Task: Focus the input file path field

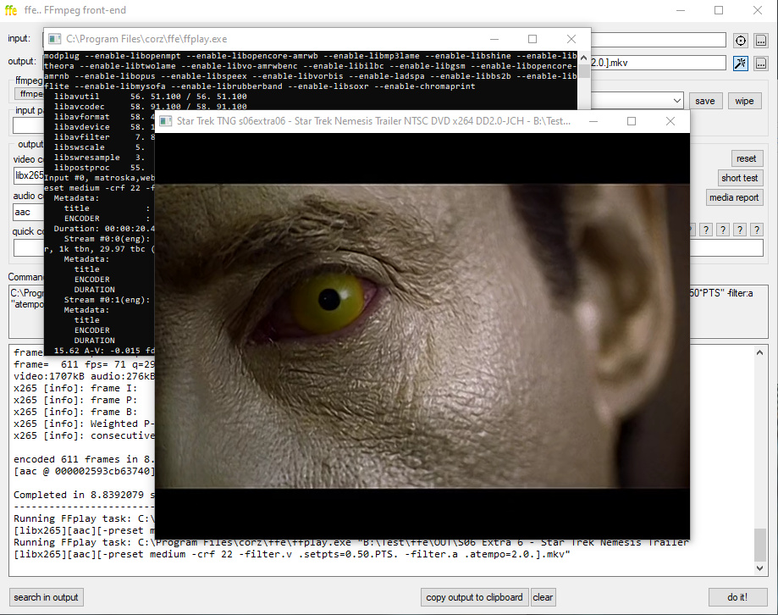Action: (x=658, y=40)
